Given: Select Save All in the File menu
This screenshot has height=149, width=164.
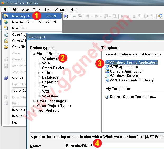Looking at the screenshot, I should (x=17, y=78).
